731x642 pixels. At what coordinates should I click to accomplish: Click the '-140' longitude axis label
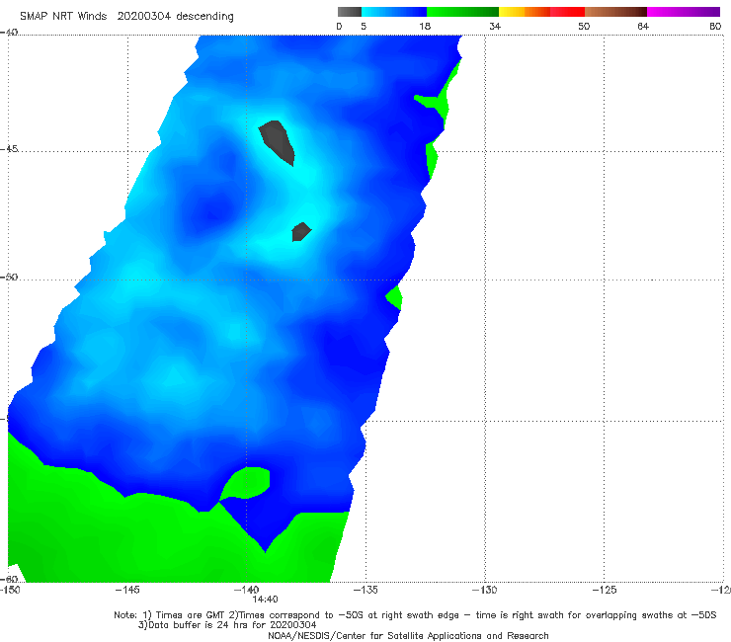pyautogui.click(x=246, y=590)
